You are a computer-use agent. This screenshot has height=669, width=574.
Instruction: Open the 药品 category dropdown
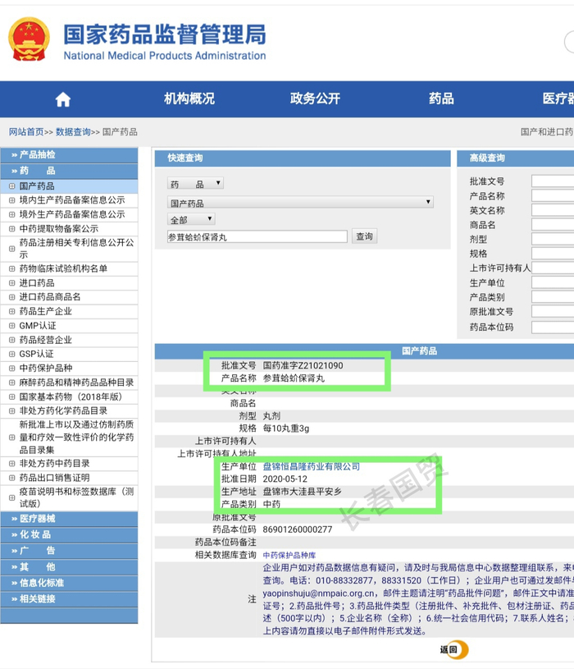[x=195, y=184]
